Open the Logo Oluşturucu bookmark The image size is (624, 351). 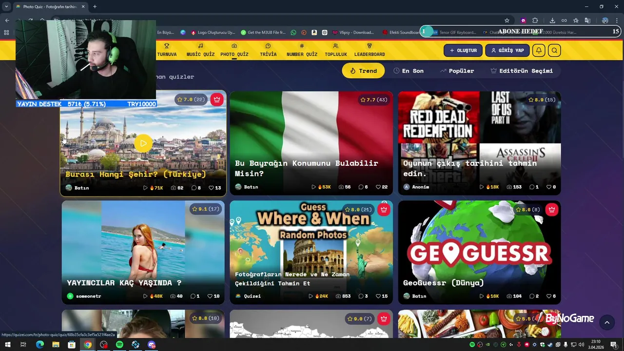coord(213,32)
